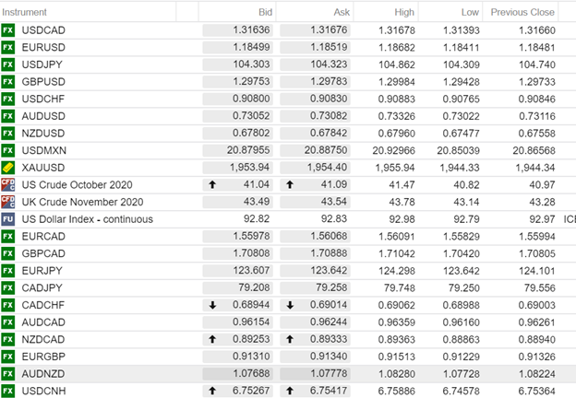576x398 pixels.
Task: Click the CFD icon beside UK Crude November 2020
Action: tap(8, 202)
